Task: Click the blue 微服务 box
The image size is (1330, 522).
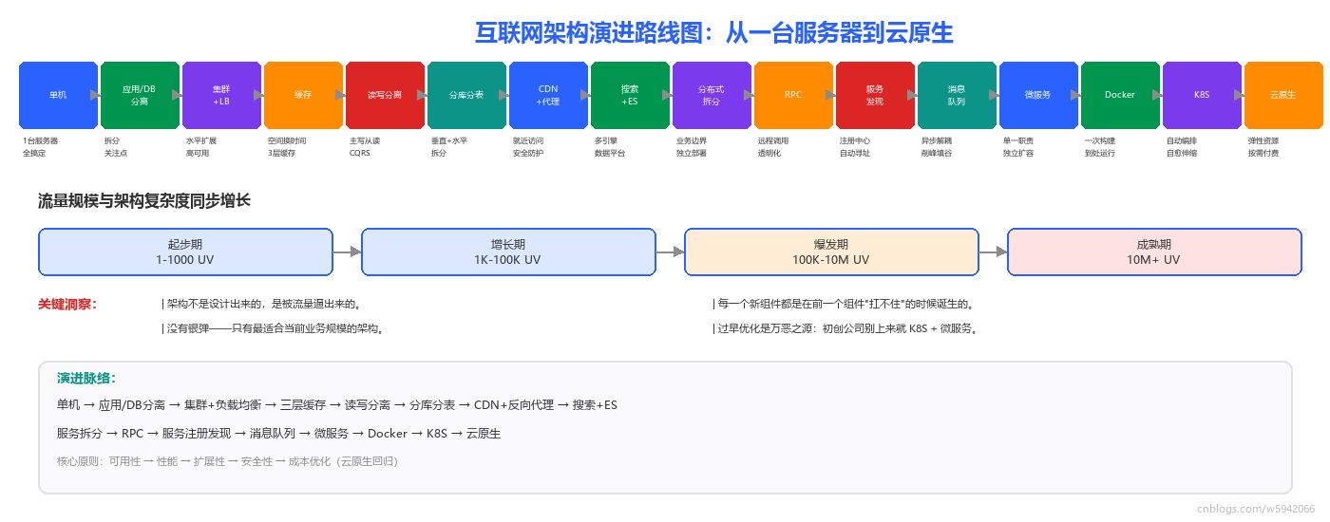Action: pos(1038,95)
